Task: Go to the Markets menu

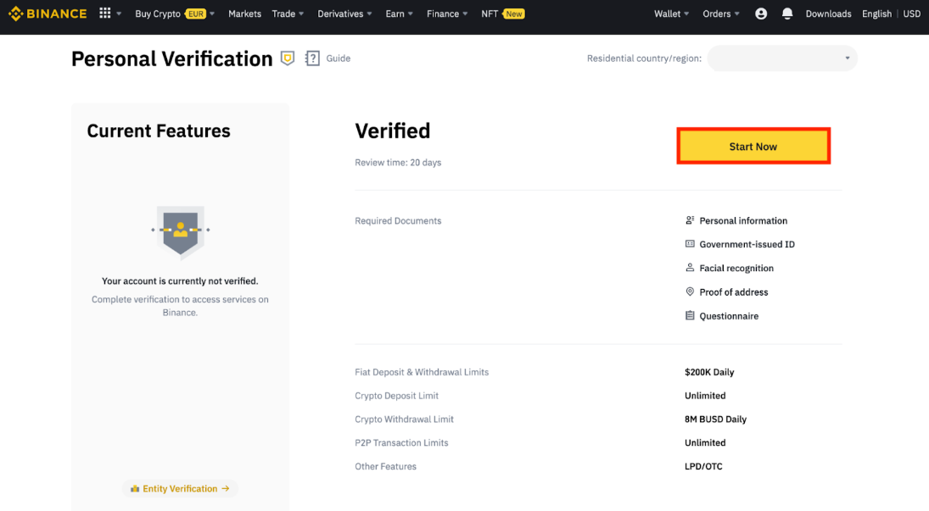Action: [x=244, y=14]
